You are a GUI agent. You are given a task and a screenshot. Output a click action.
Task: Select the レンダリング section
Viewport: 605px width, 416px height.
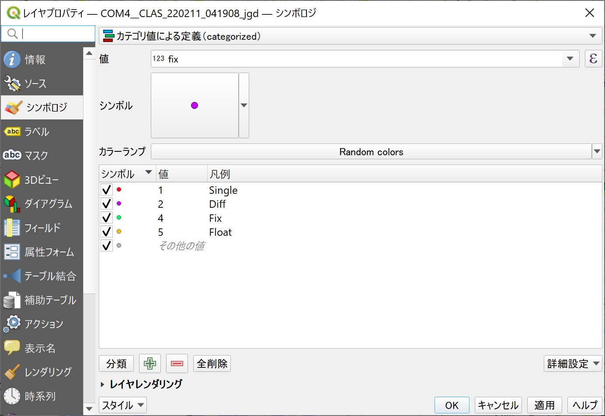42,371
